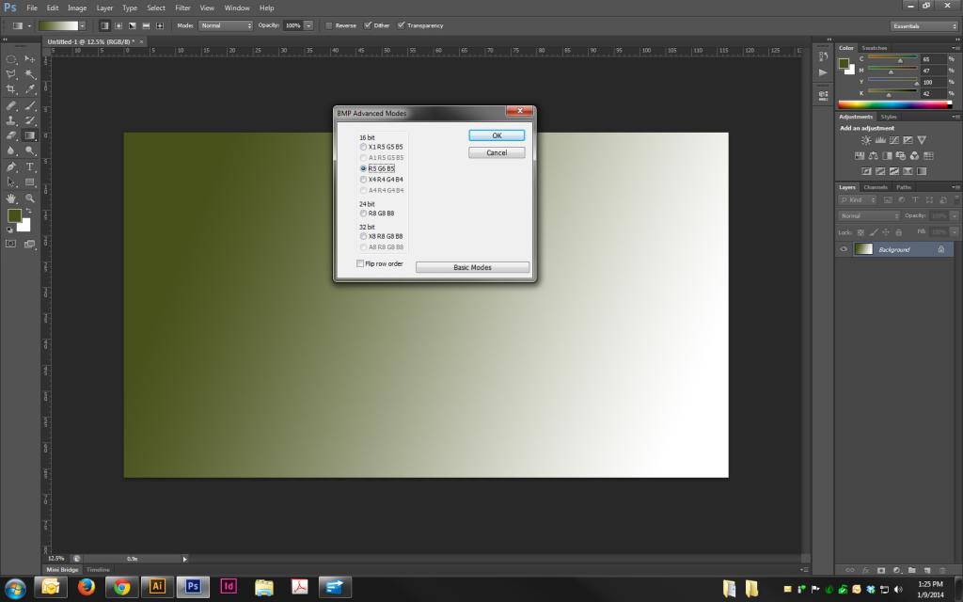Open the gradient picker dropdown arrow
This screenshot has height=602, width=963.
tap(82, 25)
